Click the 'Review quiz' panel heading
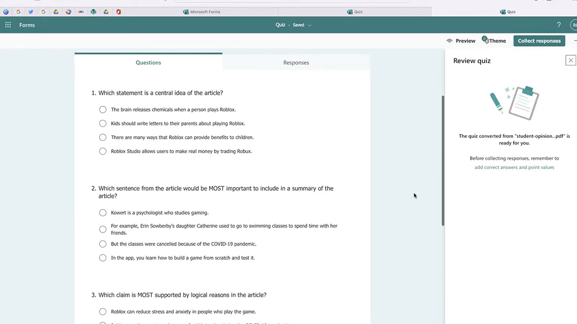This screenshot has width=577, height=324. (x=472, y=61)
